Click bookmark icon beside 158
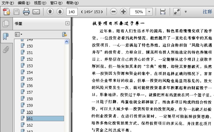This screenshot has height=132, width=214. pos(23,98)
